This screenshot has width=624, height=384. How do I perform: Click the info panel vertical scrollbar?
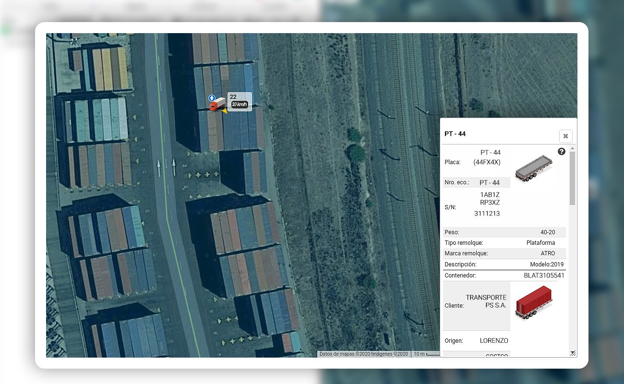(572, 178)
